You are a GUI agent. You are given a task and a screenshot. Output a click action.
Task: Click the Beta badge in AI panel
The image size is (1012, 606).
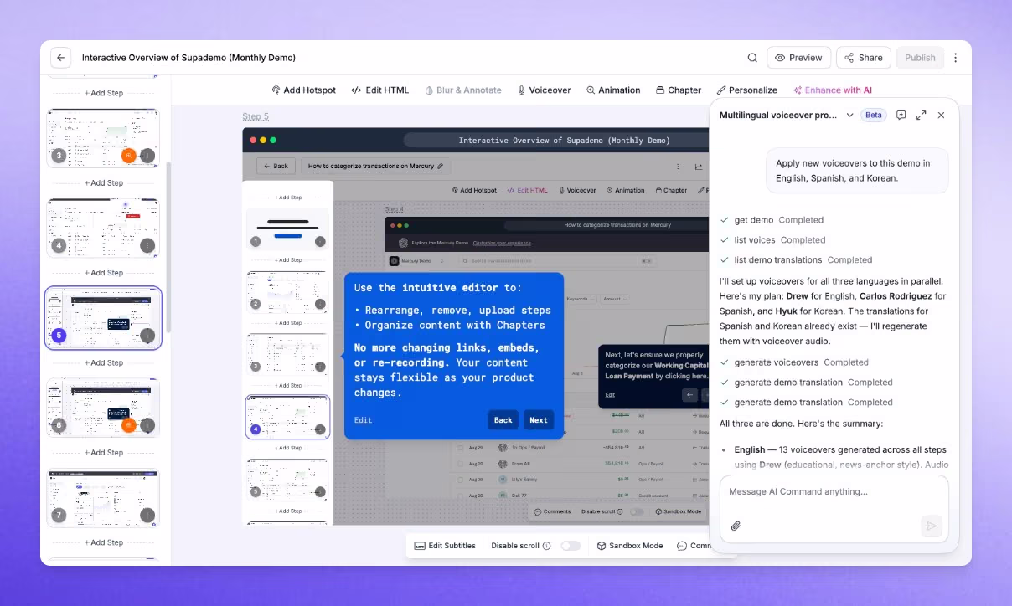coord(874,116)
